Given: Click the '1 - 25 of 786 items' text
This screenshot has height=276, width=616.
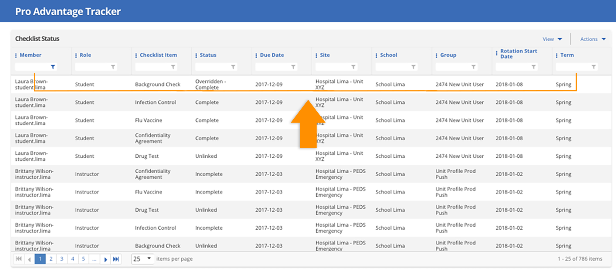Looking at the screenshot, I should point(580,259).
